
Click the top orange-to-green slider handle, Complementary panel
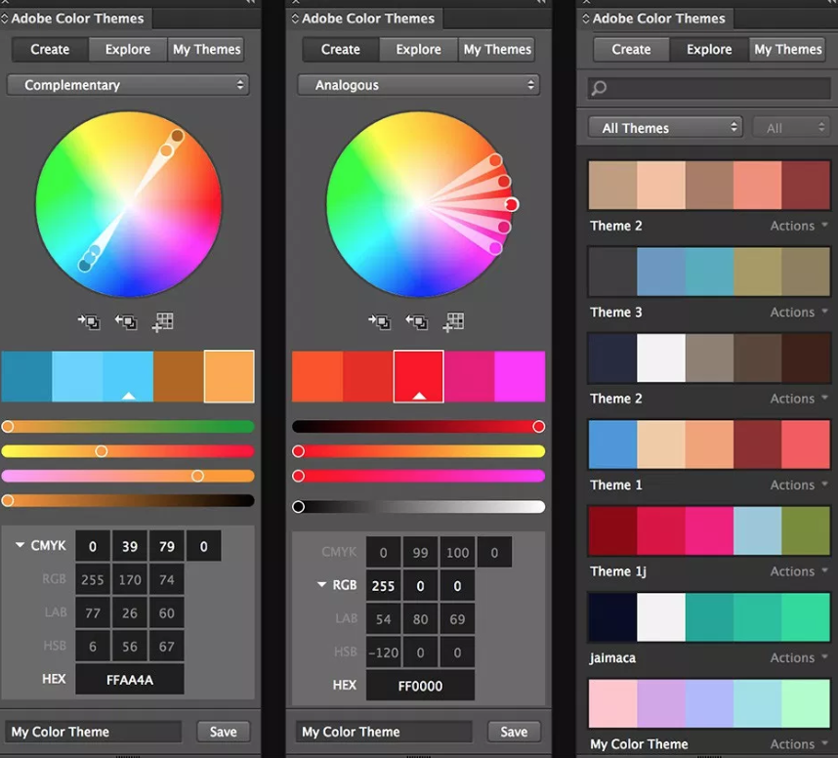click(x=8, y=427)
